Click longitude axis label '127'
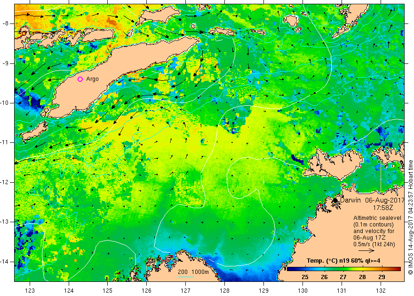This screenshot has height=296, width=414. (186, 291)
